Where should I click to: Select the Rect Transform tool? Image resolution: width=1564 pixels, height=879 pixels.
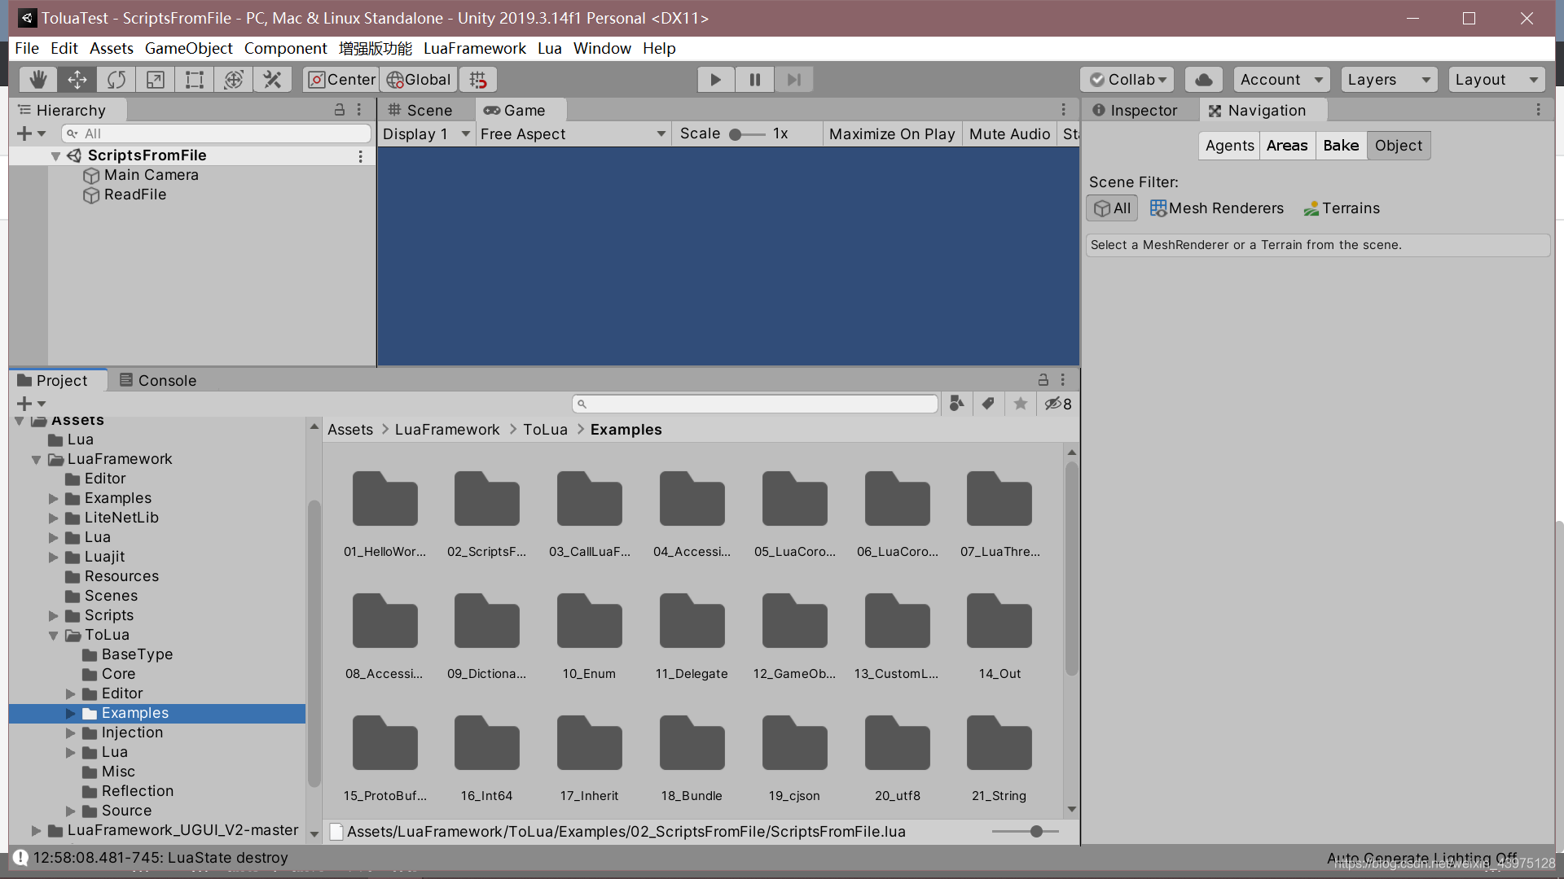pos(194,79)
